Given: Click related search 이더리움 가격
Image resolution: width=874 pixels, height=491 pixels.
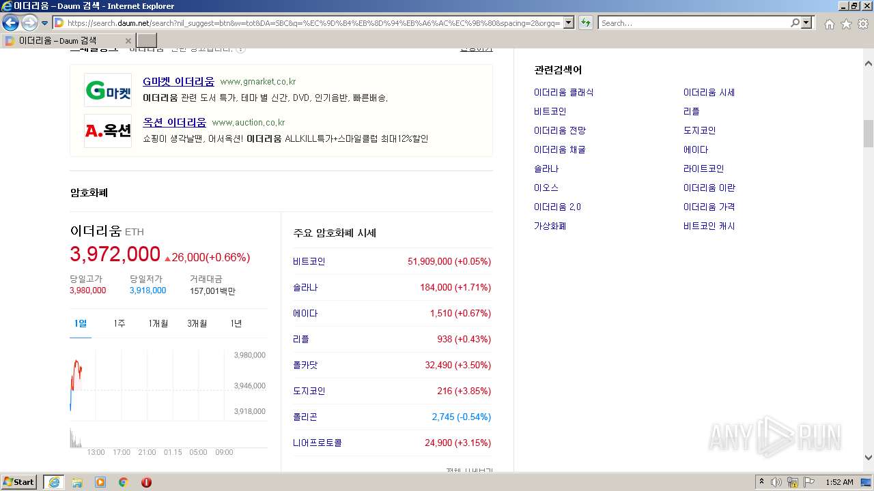Looking at the screenshot, I should pyautogui.click(x=709, y=207).
